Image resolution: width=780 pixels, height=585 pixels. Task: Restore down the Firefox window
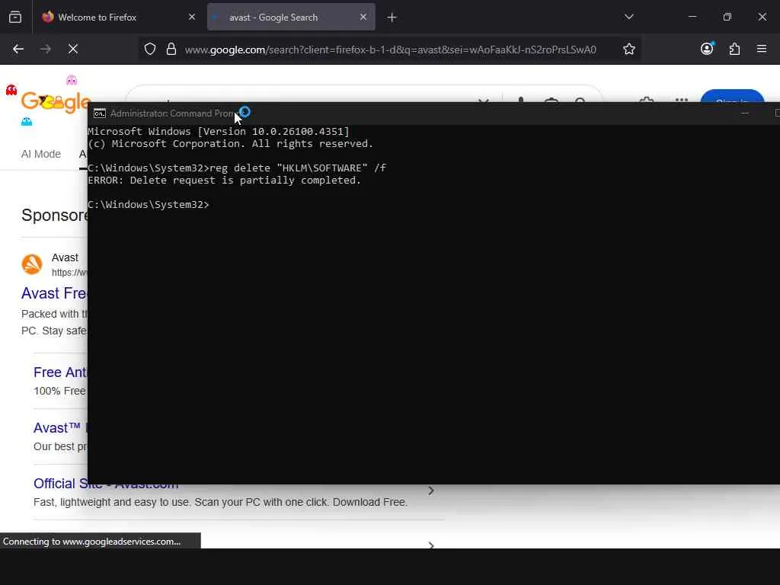[727, 17]
